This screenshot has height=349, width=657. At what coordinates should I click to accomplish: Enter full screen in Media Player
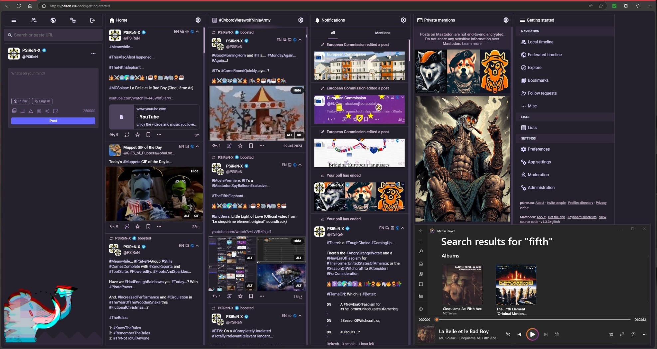click(622, 334)
